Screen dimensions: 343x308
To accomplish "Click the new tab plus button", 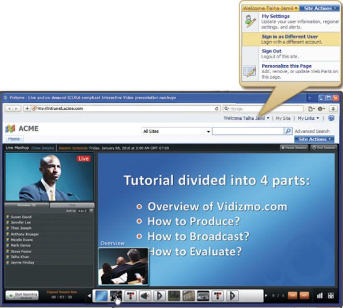I will point(309,98).
